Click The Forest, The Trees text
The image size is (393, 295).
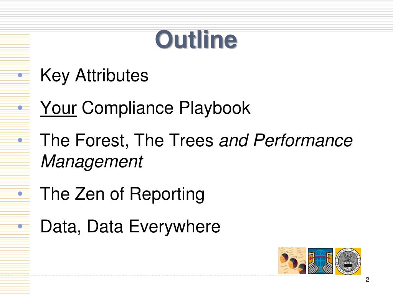127,141
